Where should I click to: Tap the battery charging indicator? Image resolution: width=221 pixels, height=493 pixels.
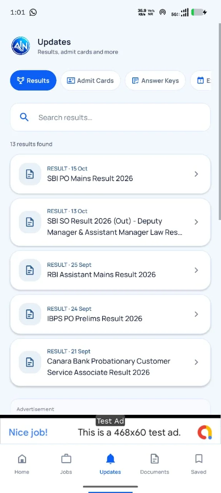pyautogui.click(x=199, y=12)
